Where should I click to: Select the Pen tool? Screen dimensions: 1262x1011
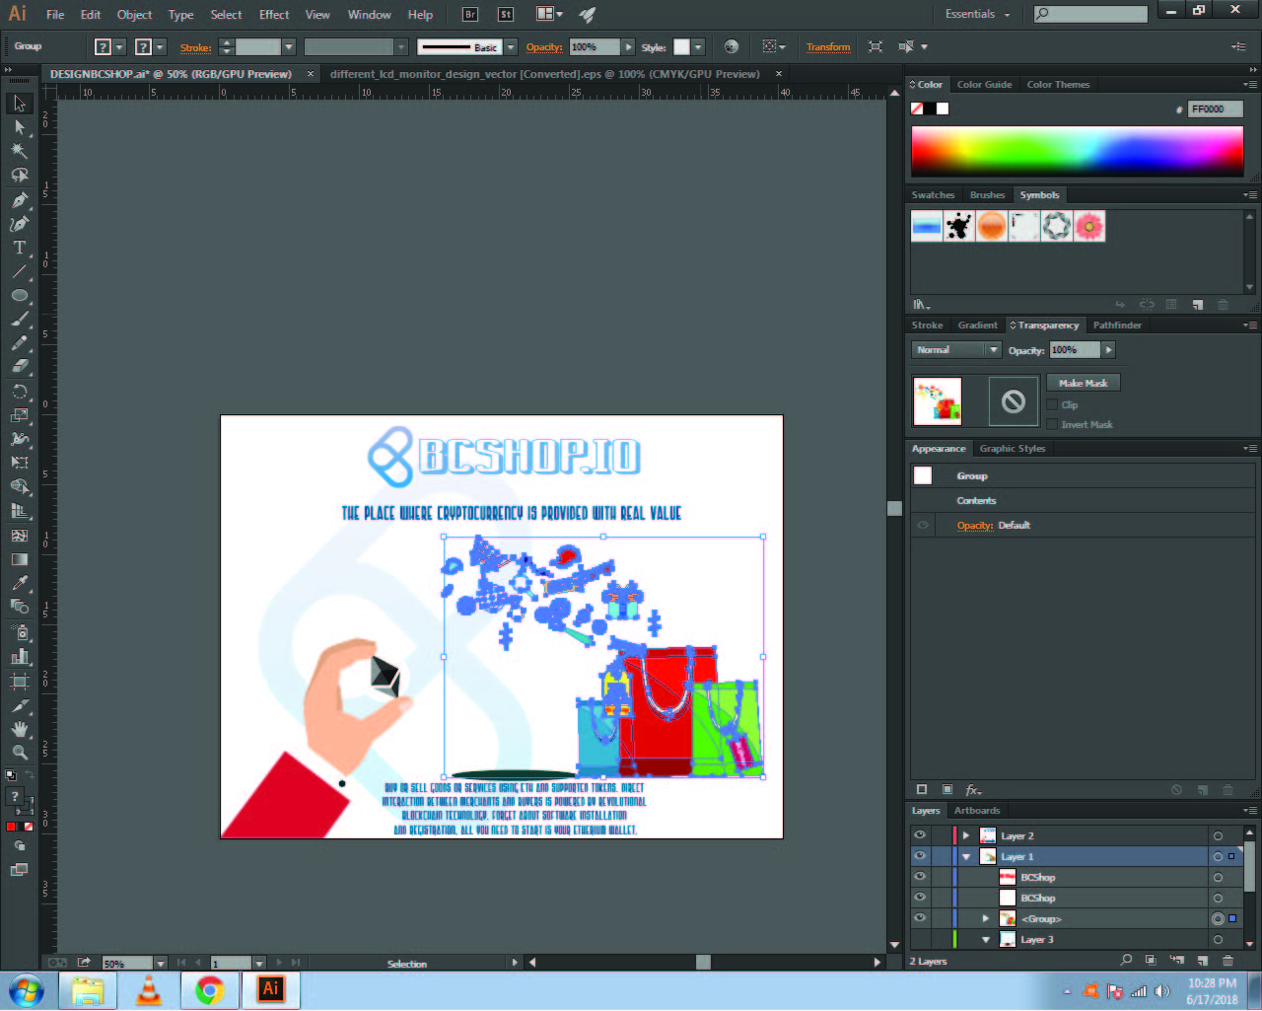point(20,199)
